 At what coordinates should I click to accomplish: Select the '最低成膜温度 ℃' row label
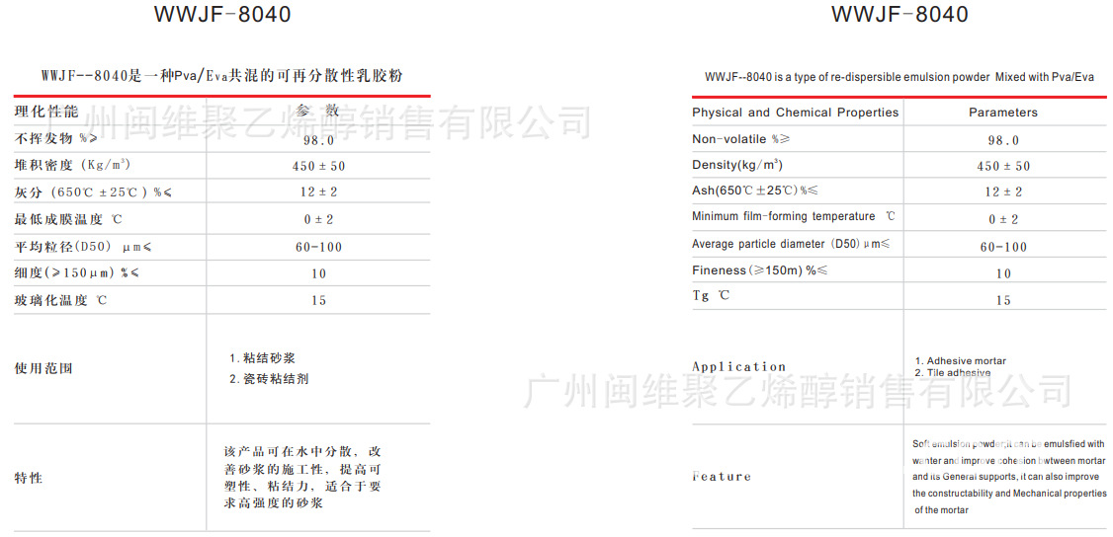[x=68, y=219]
